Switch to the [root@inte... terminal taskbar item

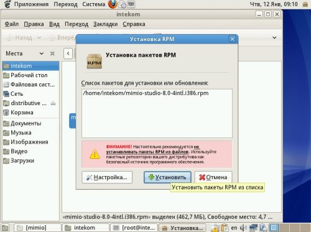tap(134, 228)
